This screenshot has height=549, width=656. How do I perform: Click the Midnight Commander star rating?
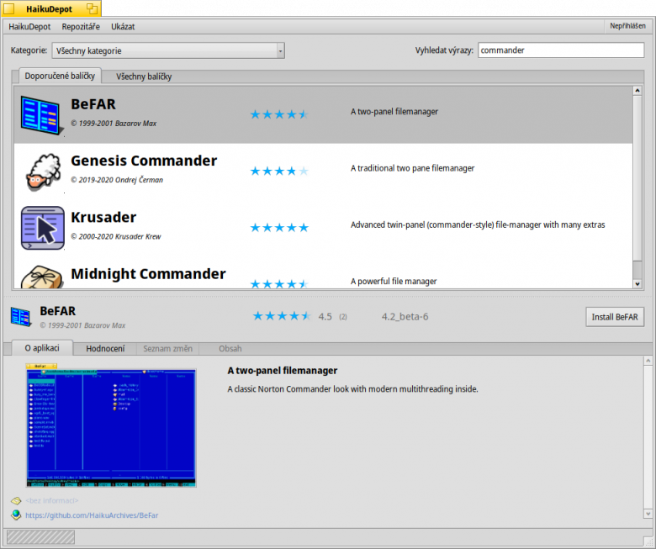coord(279,284)
